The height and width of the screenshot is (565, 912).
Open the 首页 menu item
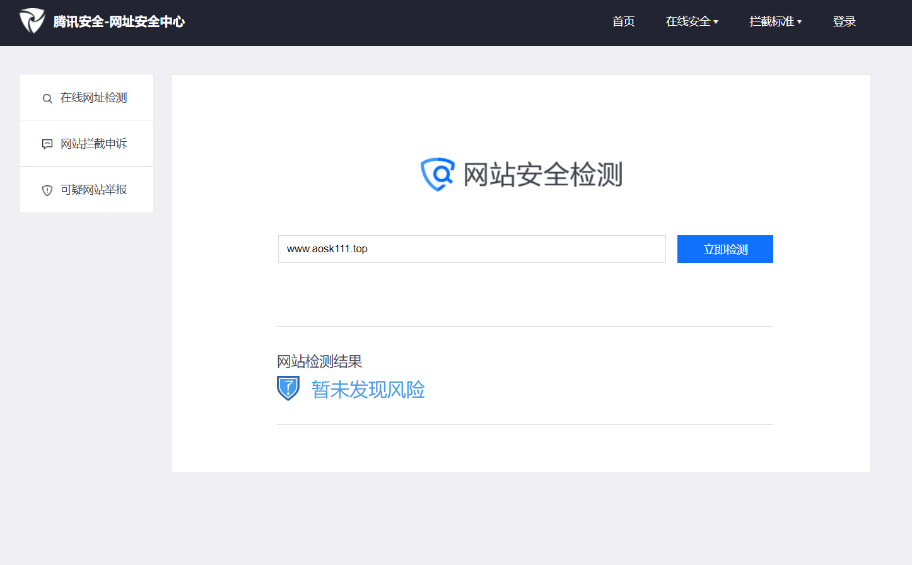coord(623,21)
